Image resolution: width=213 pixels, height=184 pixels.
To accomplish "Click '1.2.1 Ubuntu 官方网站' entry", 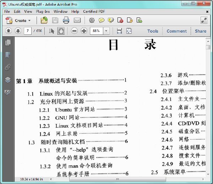I will pos(83,109).
